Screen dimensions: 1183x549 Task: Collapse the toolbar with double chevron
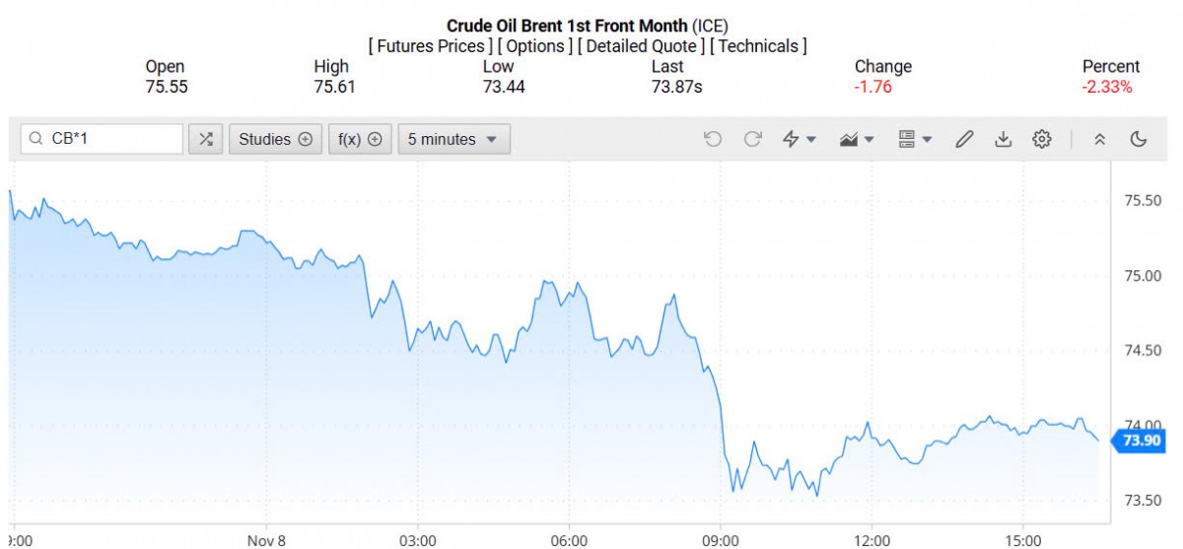(x=1100, y=139)
